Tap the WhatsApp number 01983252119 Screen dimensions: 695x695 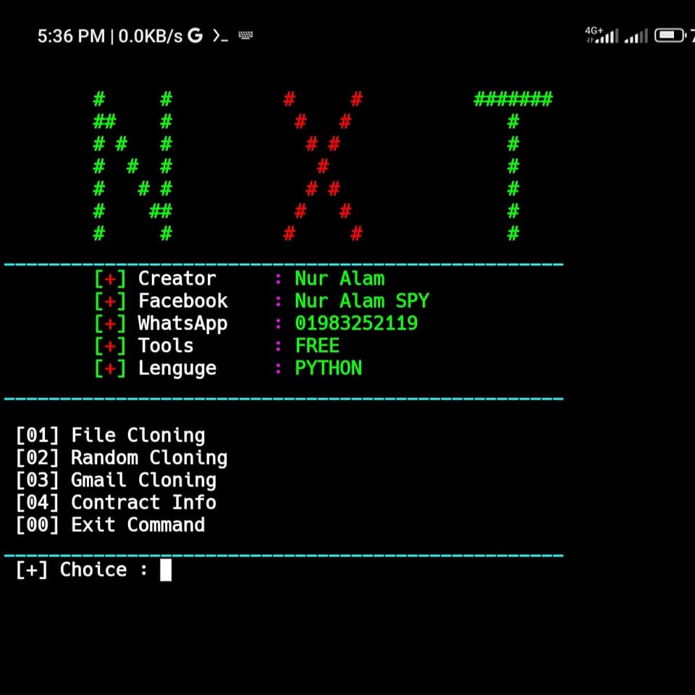coord(356,323)
